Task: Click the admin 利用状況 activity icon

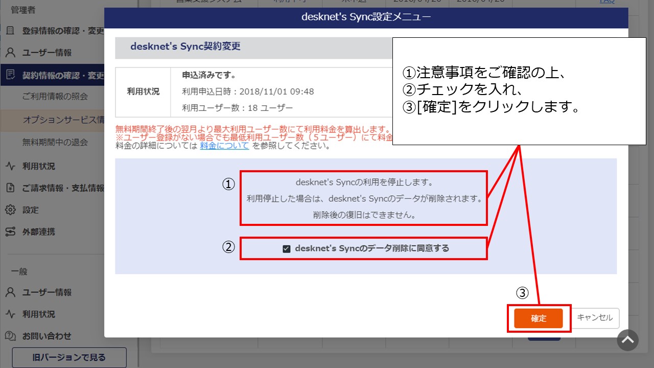Action: point(10,166)
